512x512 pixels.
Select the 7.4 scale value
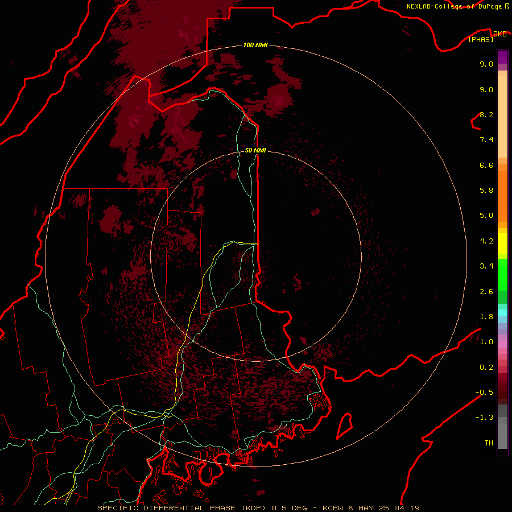point(486,140)
